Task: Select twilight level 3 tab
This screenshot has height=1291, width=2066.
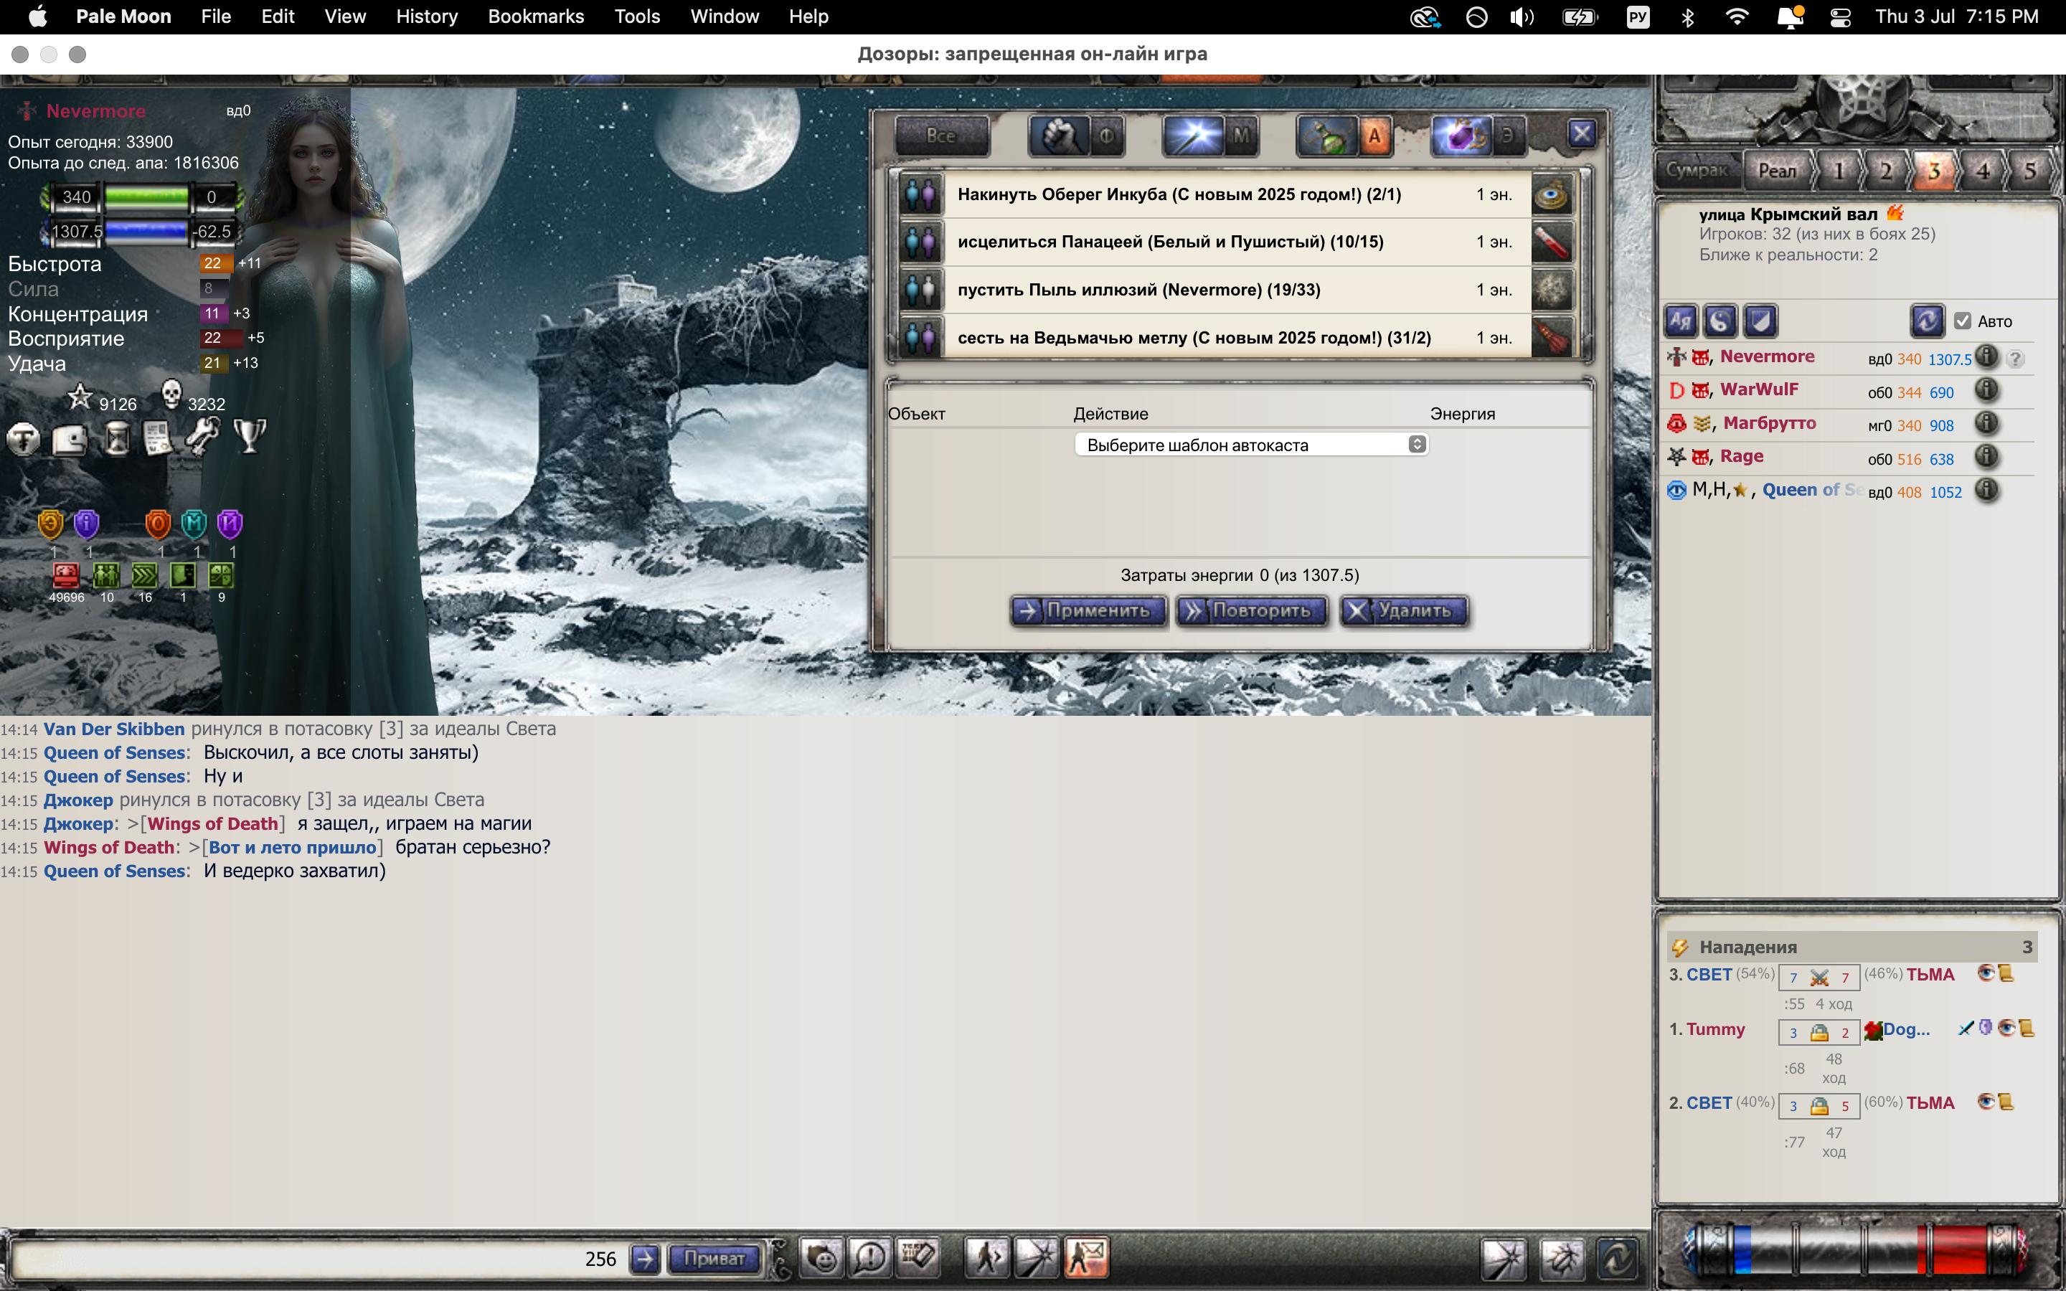Action: pos(1934,171)
